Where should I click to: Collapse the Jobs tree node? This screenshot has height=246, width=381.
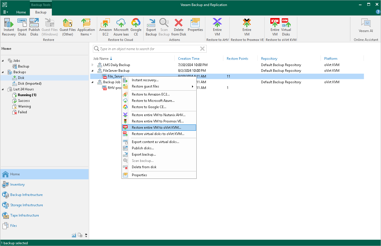point(3,61)
